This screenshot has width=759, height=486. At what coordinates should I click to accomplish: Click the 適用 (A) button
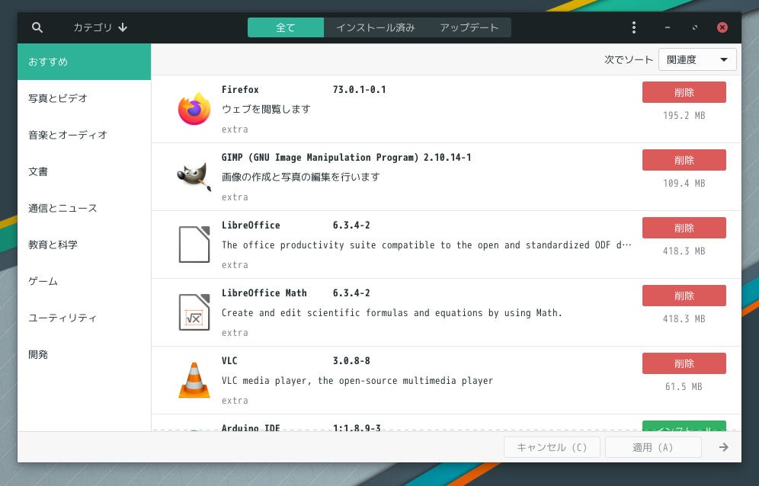click(x=653, y=447)
